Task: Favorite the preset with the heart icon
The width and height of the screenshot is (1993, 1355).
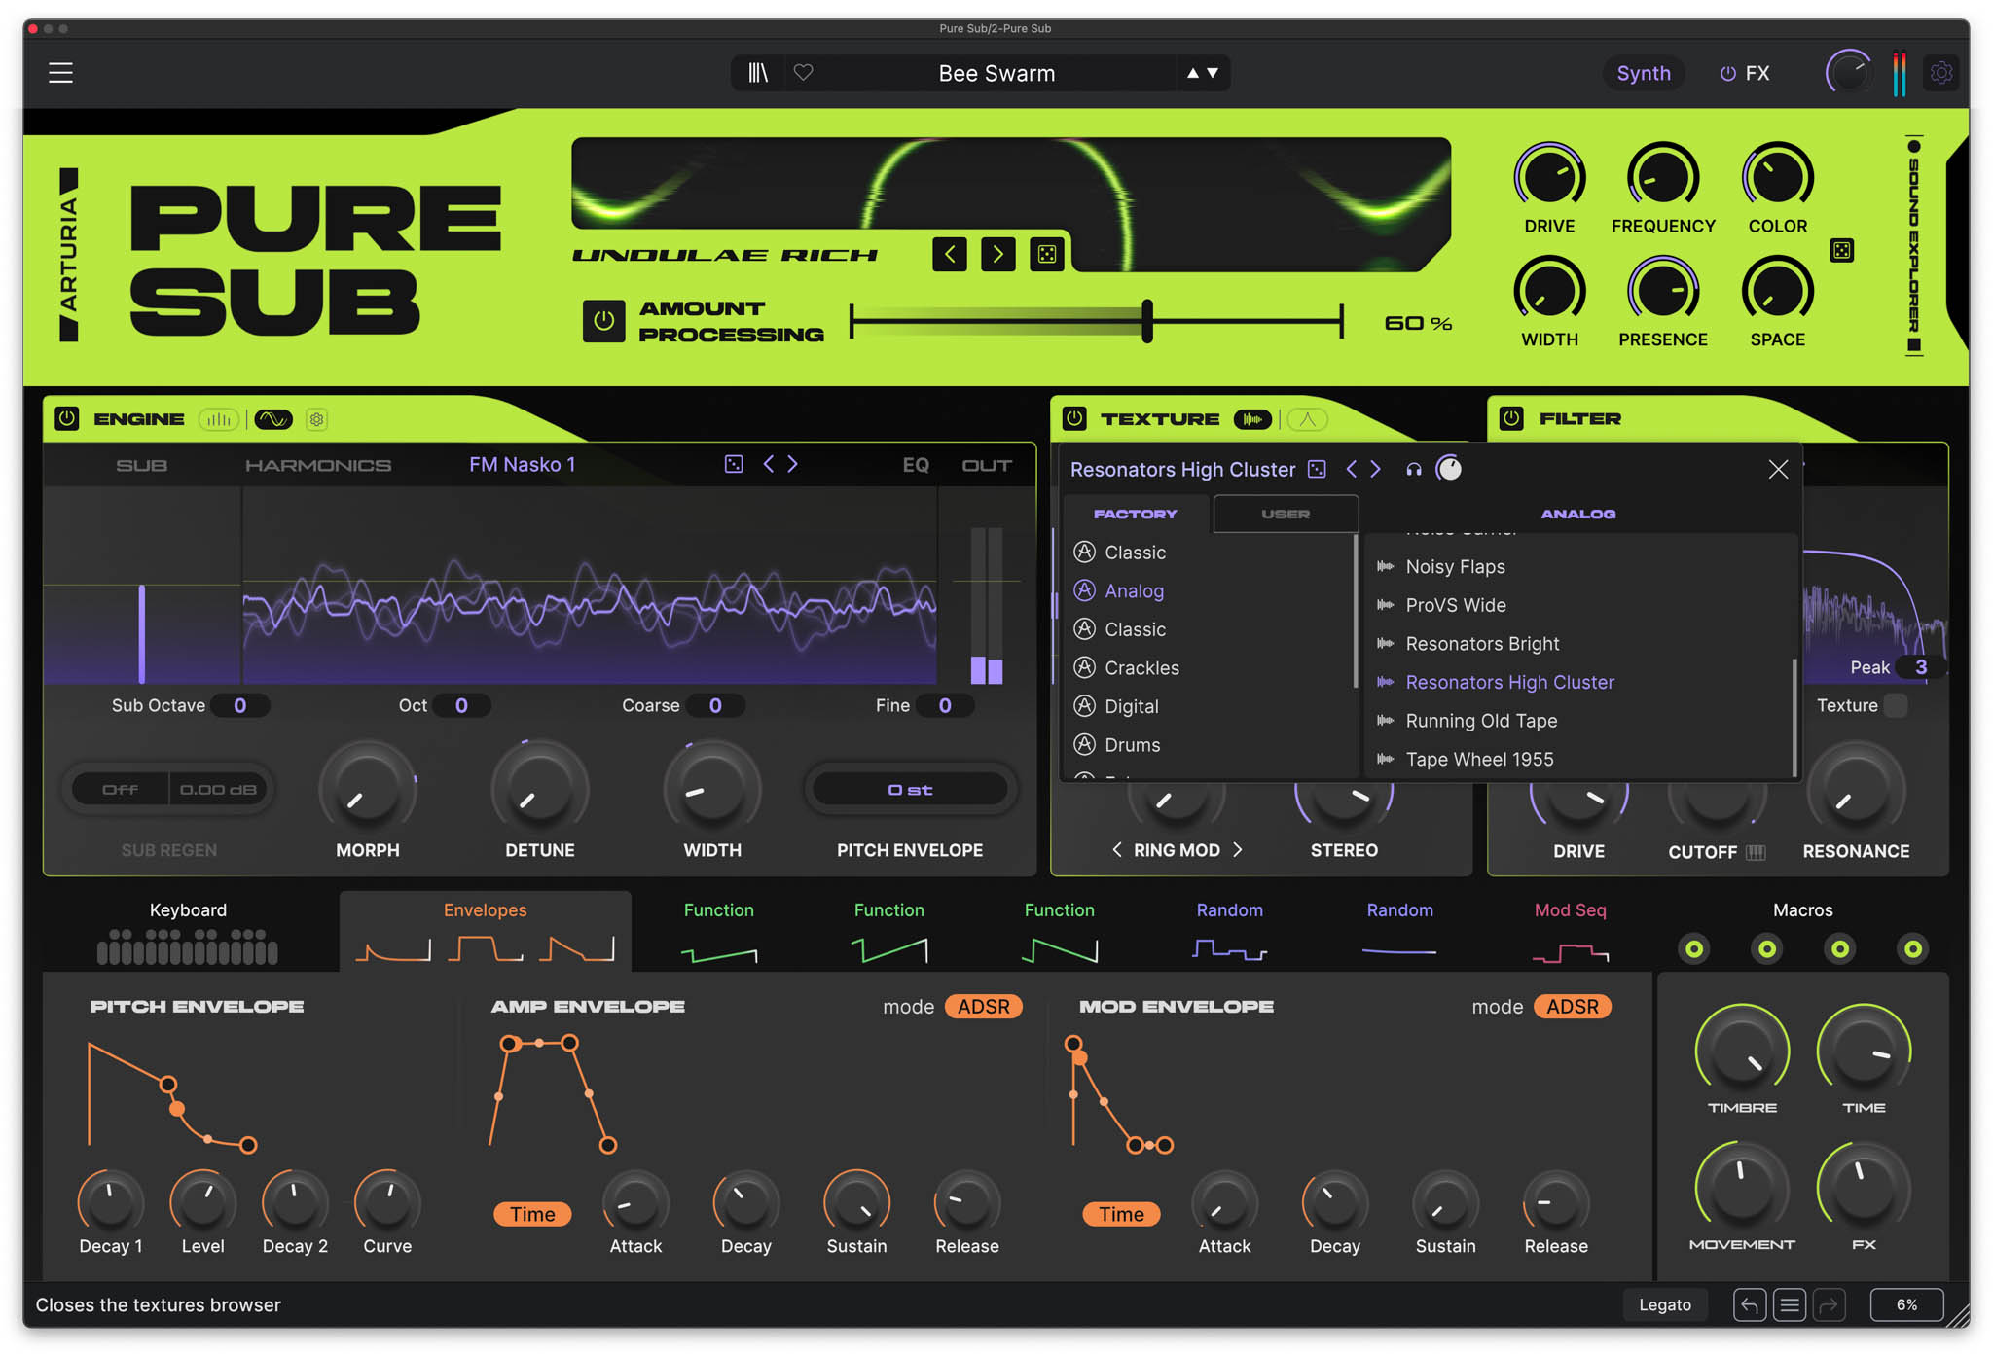Action: coord(803,73)
